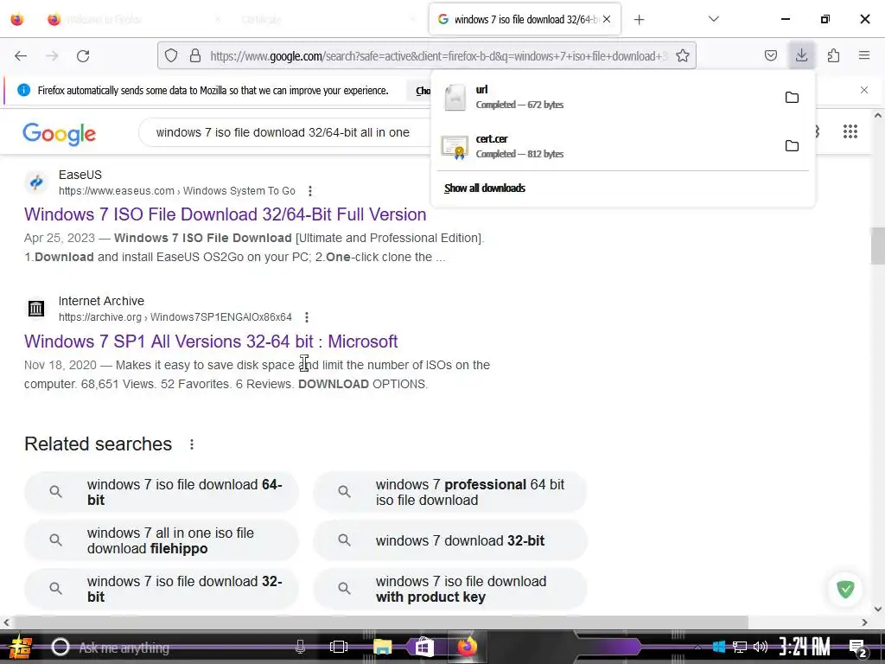Viewport: 885px width, 664px height.
Task: Go to Google home via logo
Action: click(60, 134)
